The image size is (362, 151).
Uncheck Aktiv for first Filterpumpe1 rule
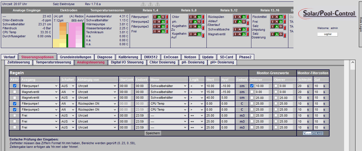coord(15,86)
